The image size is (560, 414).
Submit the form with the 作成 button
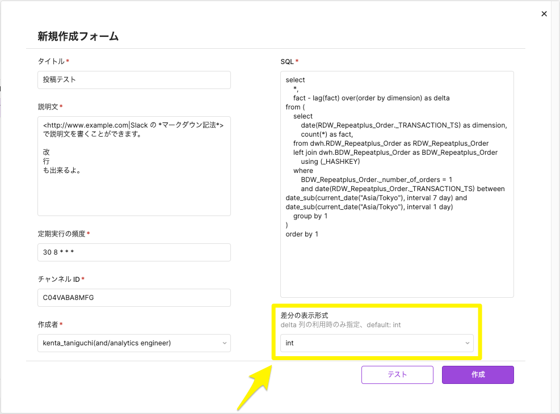pos(478,375)
